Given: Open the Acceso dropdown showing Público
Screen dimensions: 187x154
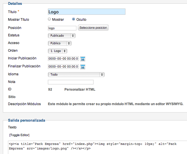Looking at the screenshot, I should [60, 43].
